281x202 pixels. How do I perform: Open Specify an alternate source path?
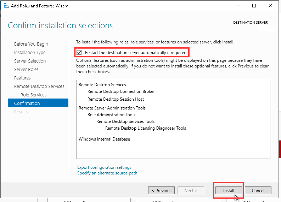(107, 173)
